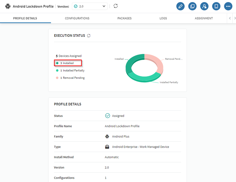Image resolution: width=236 pixels, height=182 pixels.
Task: Click the pencil edit icon button
Action: coord(180,6)
